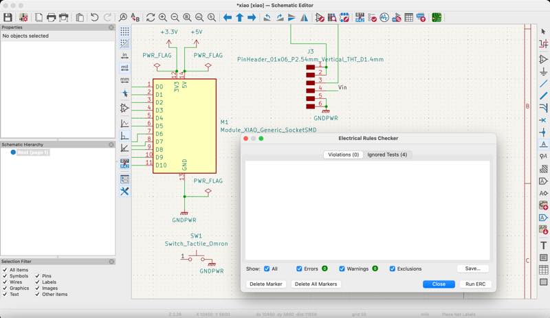Open the Find tool
This screenshot has width=550, height=318.
[x=123, y=17]
